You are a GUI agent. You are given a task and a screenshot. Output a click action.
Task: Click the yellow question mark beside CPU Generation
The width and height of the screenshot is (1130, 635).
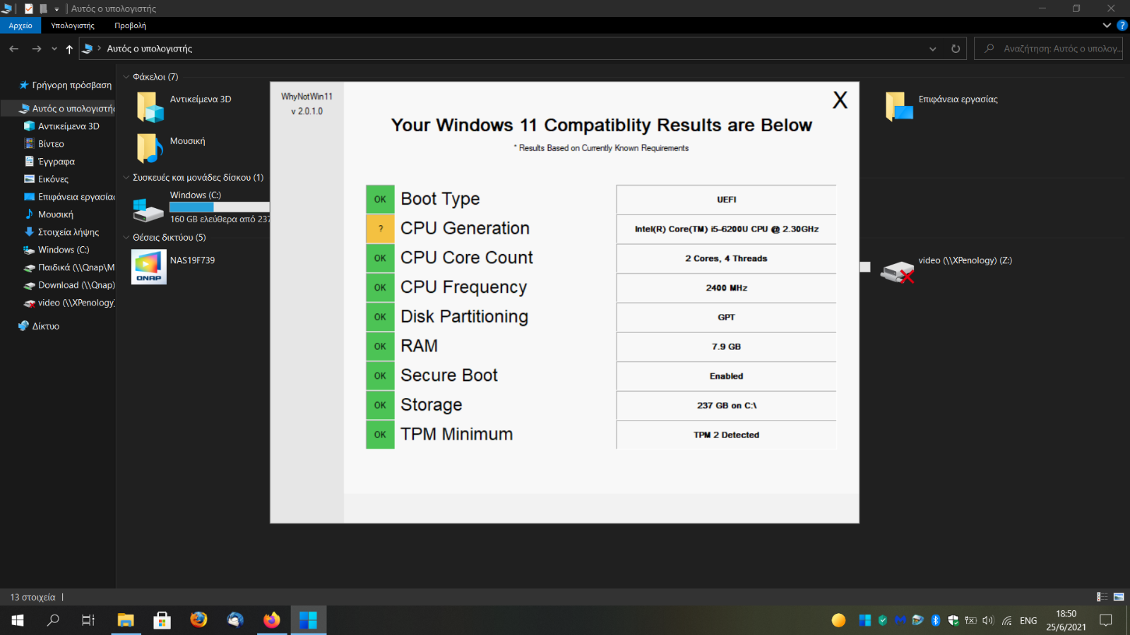click(x=380, y=229)
